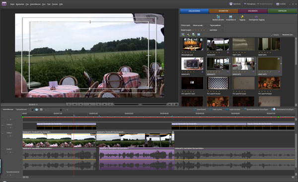Click the Intelligentes Tagging icon
Image resolution: width=298 pixels, height=182 pixels.
point(256,17)
